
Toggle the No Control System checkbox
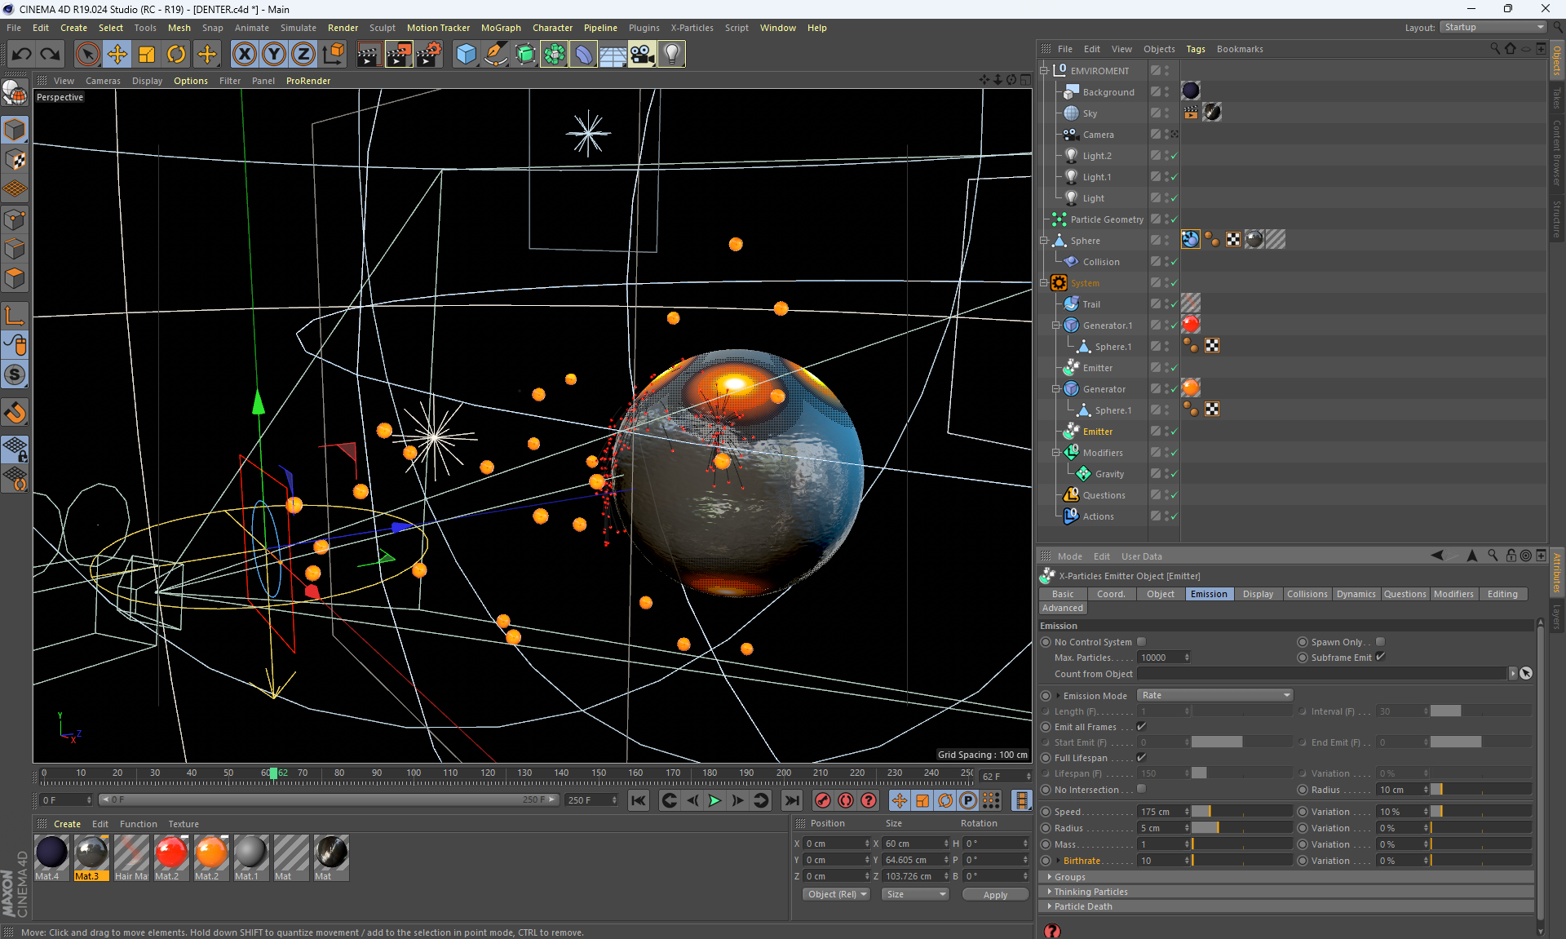click(1141, 642)
